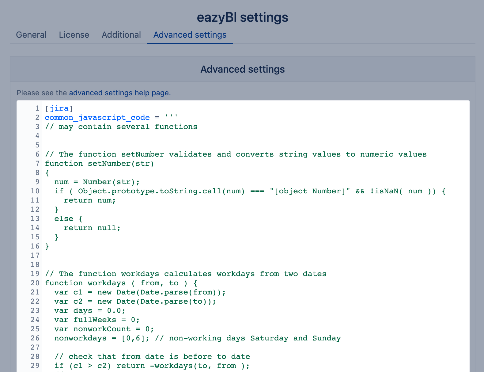Place cursor on 'function setNumber(str)' line
The image size is (484, 372).
[x=99, y=164]
